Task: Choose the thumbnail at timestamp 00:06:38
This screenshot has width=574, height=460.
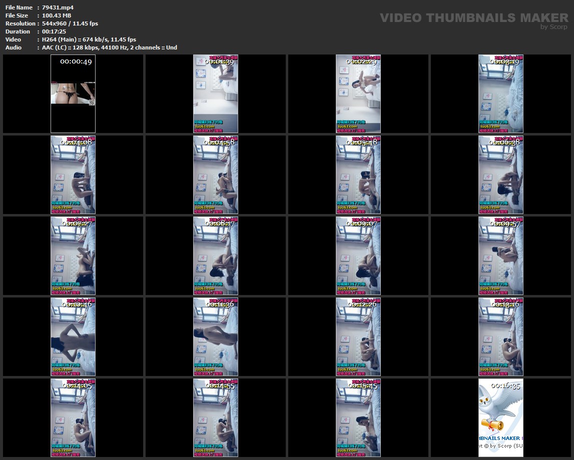Action: [x=500, y=175]
